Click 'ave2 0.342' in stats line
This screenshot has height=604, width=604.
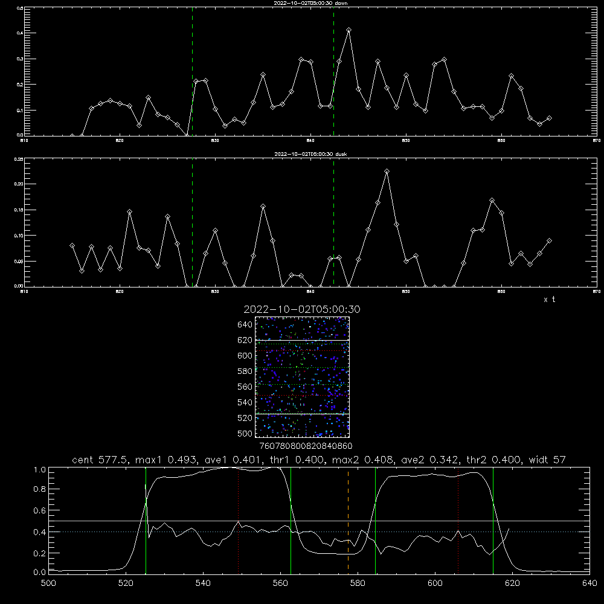[429, 460]
